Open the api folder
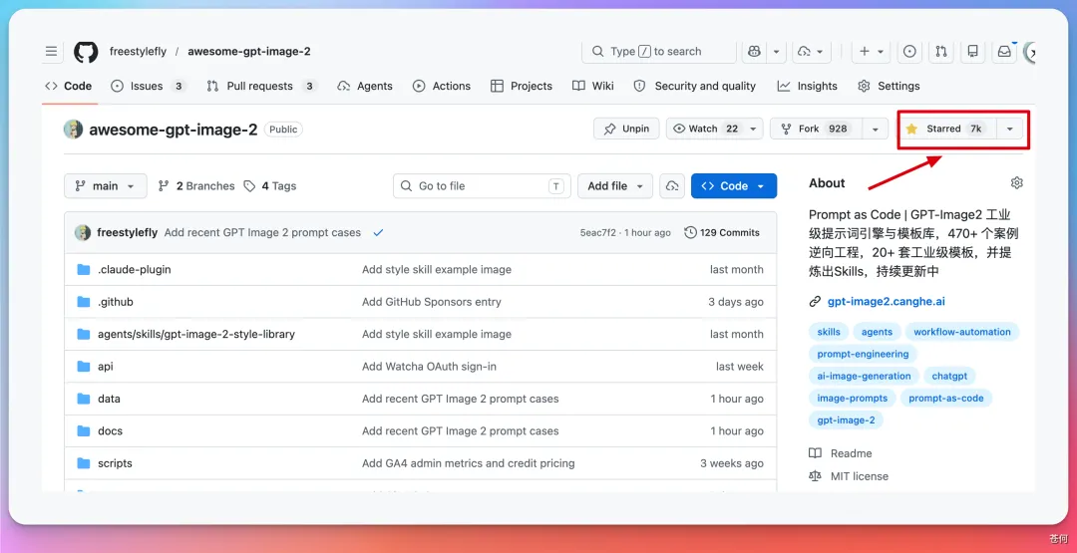This screenshot has width=1077, height=553. [x=105, y=367]
